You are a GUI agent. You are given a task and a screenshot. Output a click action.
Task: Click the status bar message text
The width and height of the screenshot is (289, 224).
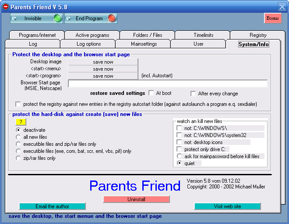[x=85, y=216]
